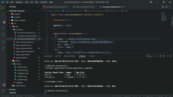Open the Live Share view in activity bar

click(x=3, y=48)
